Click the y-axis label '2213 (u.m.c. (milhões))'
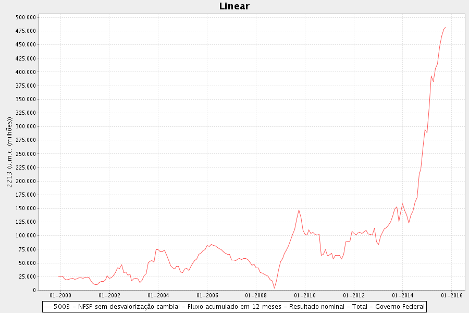The width and height of the screenshot is (469, 313). (9, 152)
